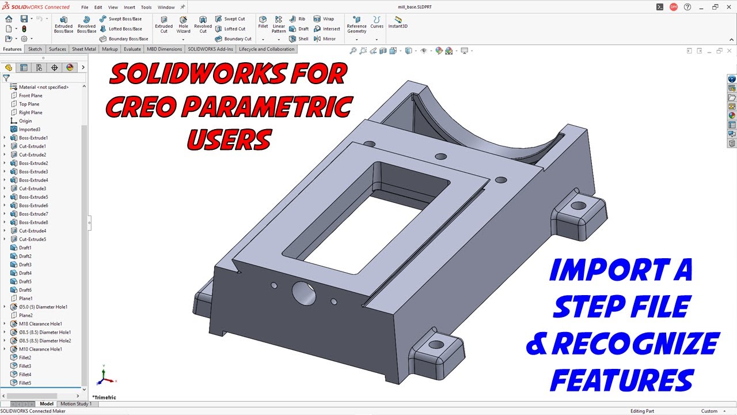Open the DisplayManager tab

point(70,67)
